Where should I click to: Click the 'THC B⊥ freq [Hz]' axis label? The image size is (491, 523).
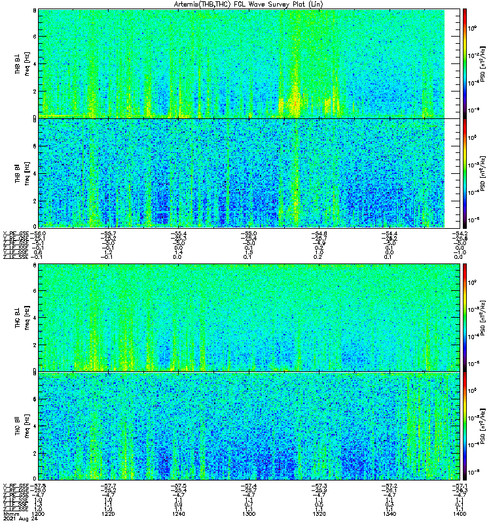coord(22,318)
